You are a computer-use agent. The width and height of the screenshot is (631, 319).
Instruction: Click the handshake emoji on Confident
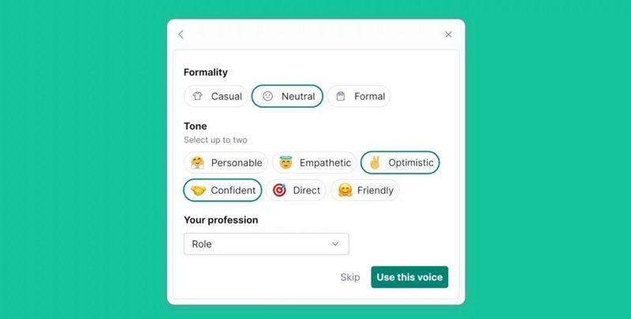(x=198, y=191)
